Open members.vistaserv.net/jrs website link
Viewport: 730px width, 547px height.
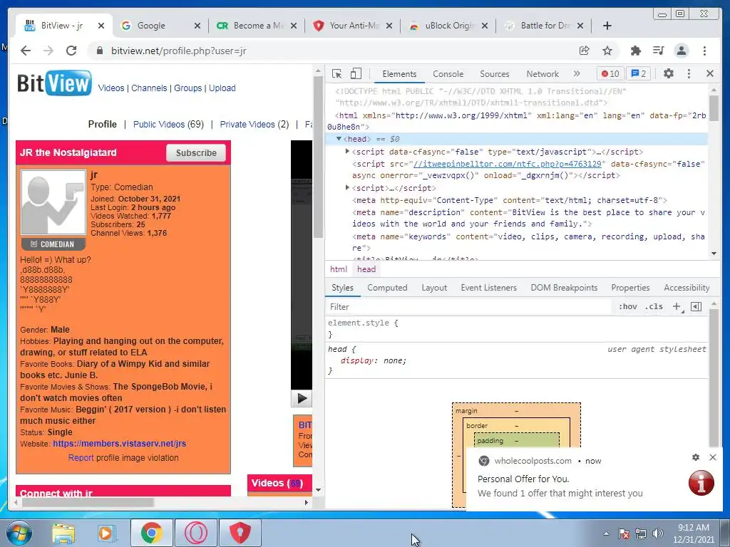119,443
